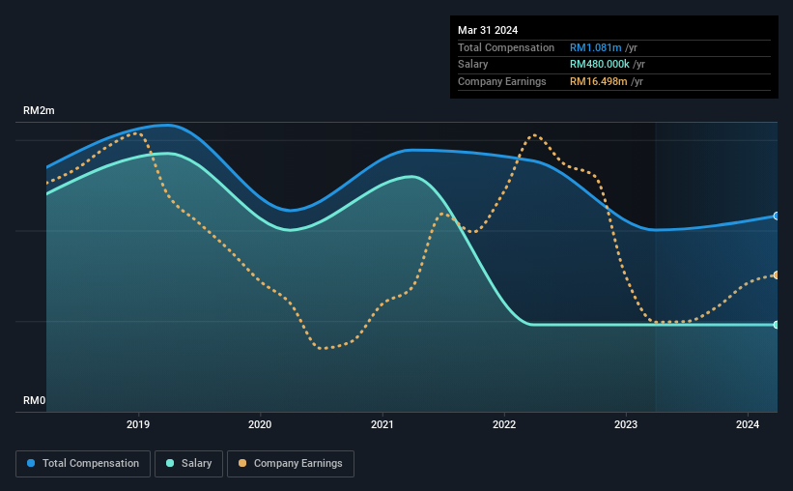The image size is (793, 491).
Task: Select the blue Total Compensation endpoint marker
Action: point(777,217)
